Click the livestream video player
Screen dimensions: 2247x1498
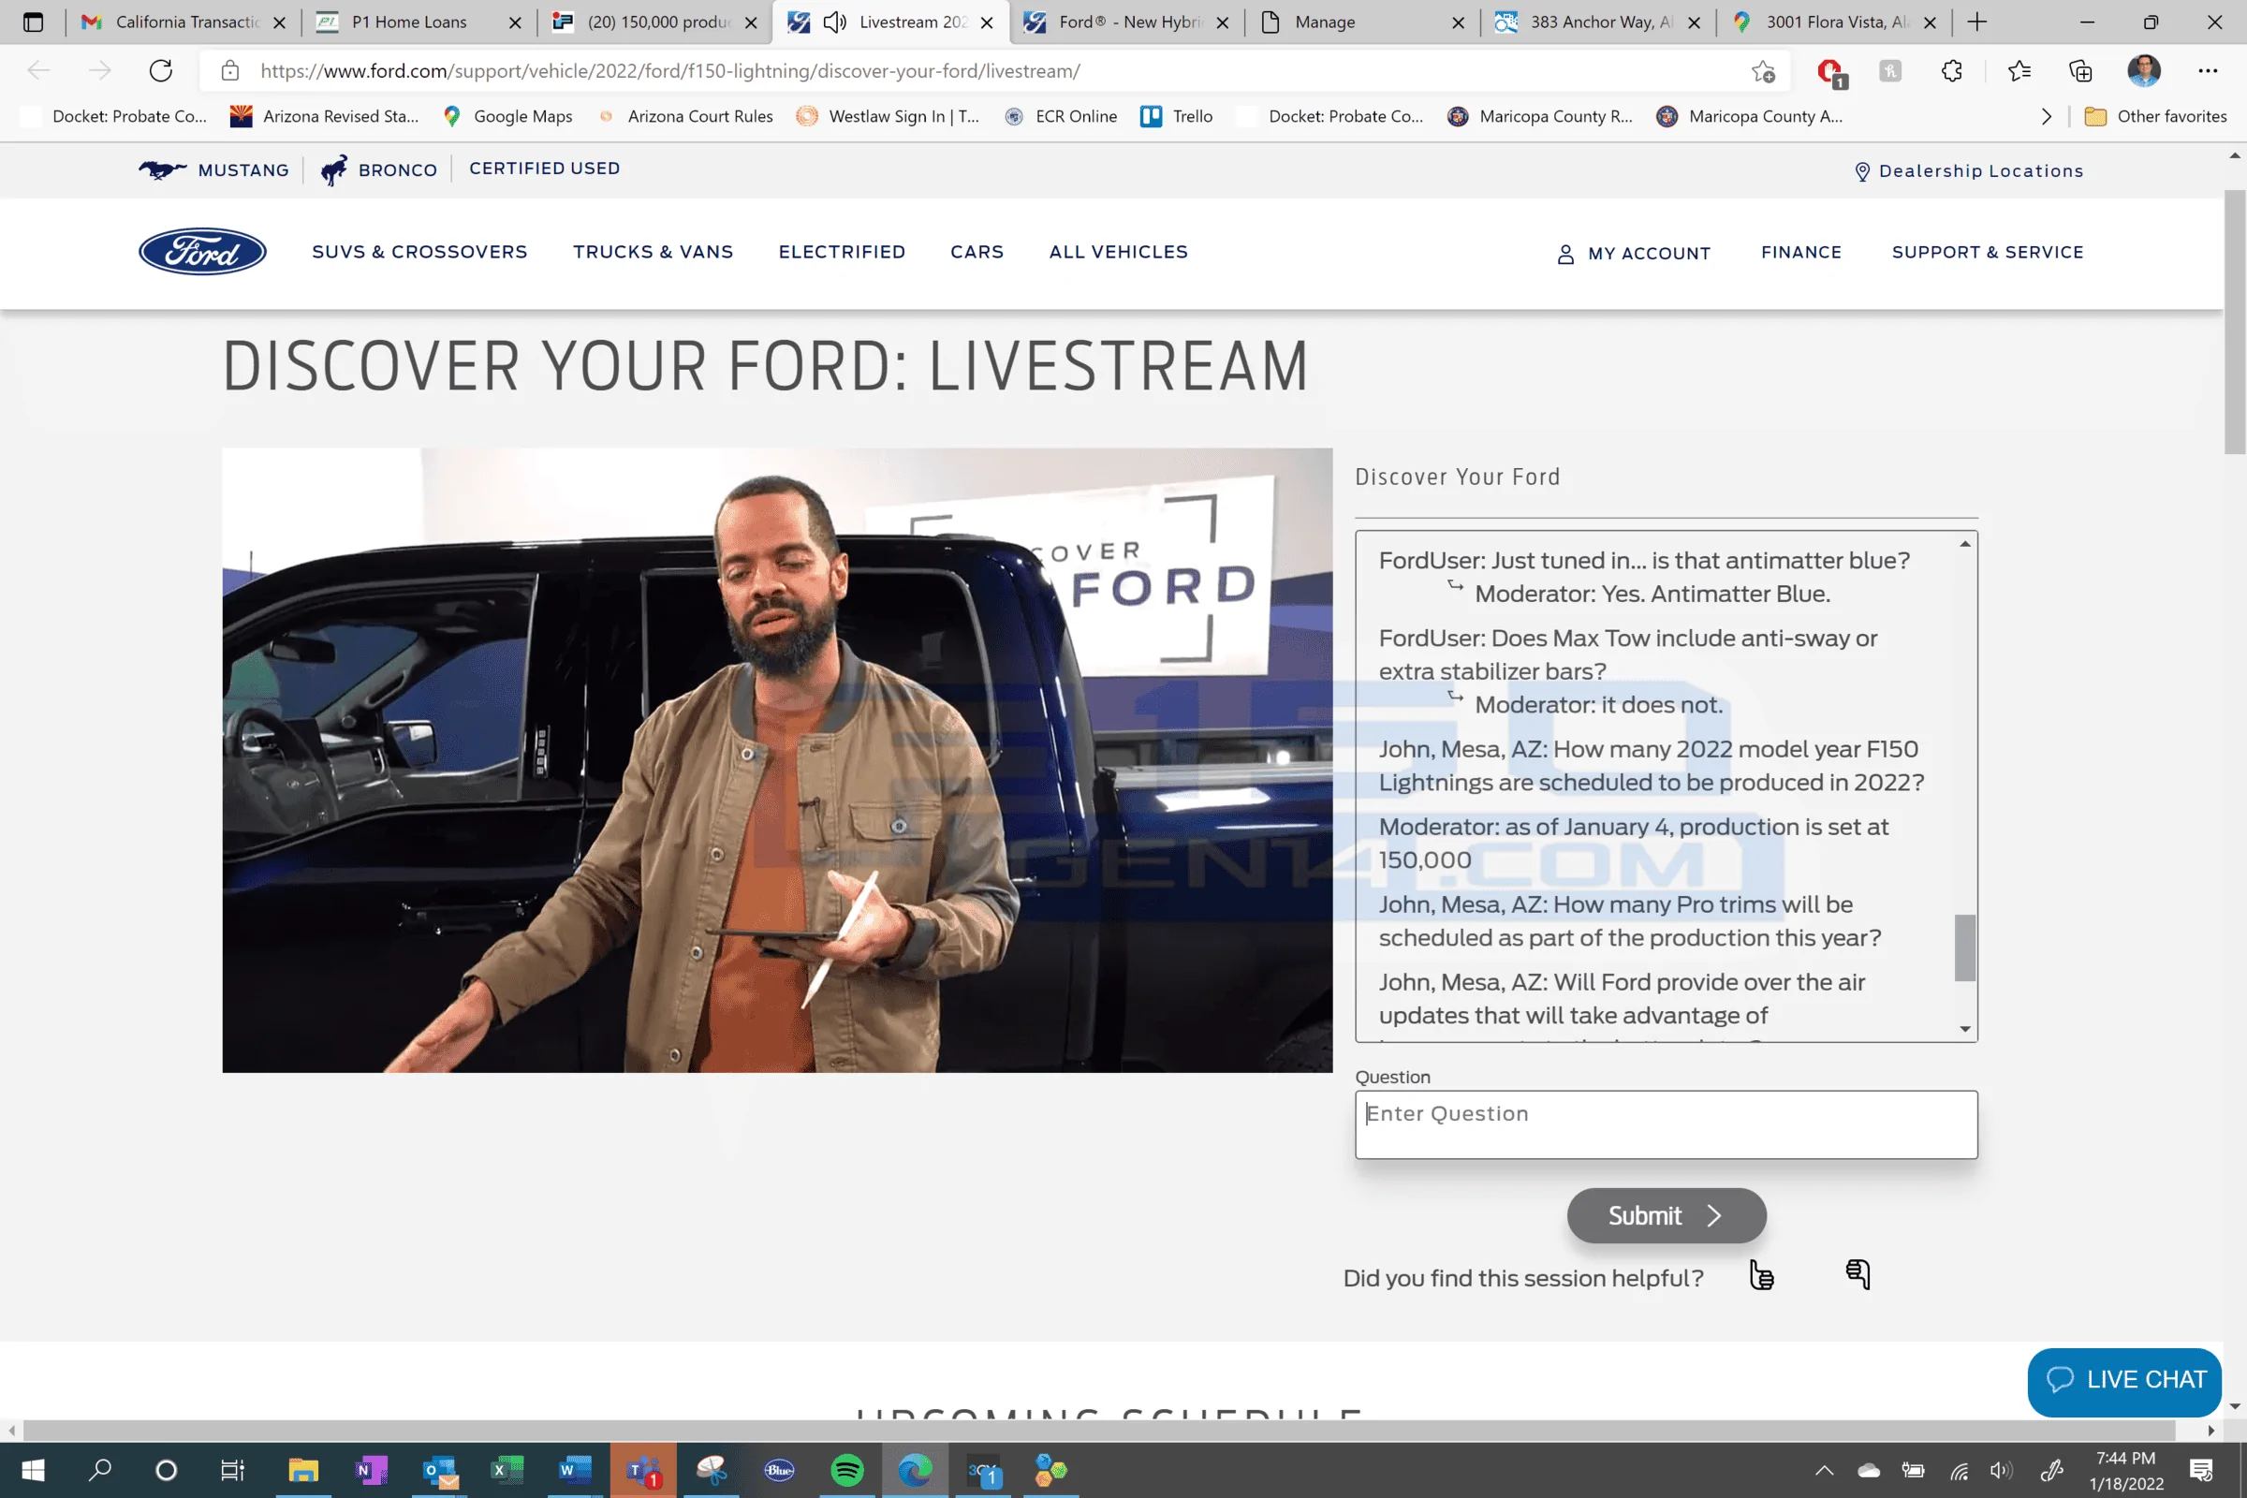coord(777,759)
